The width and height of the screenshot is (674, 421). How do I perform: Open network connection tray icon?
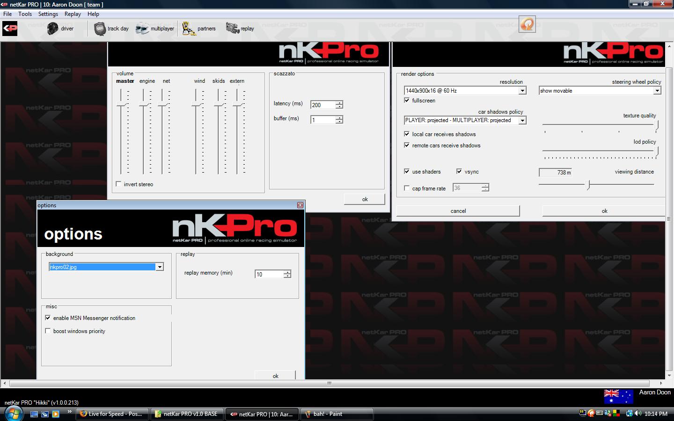coord(629,414)
